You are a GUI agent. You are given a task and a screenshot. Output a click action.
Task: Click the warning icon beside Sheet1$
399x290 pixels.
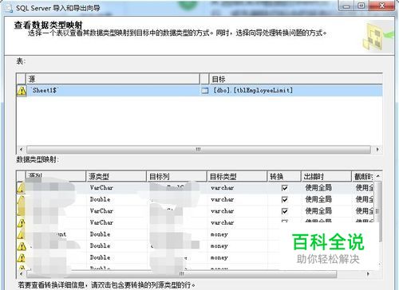pos(22,91)
